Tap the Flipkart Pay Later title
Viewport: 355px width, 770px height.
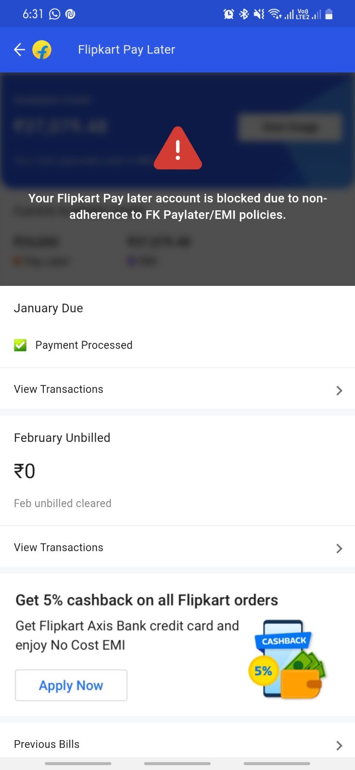point(127,50)
